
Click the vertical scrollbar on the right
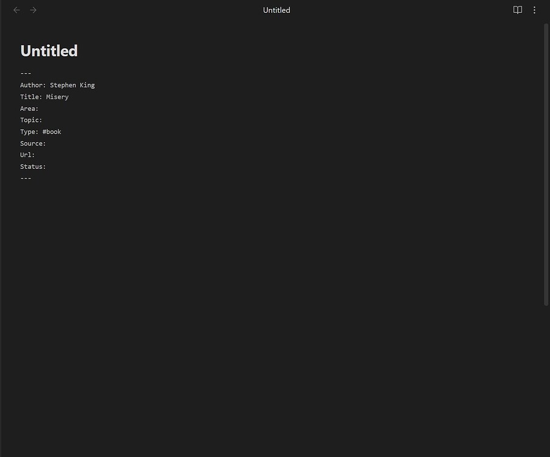(546, 165)
